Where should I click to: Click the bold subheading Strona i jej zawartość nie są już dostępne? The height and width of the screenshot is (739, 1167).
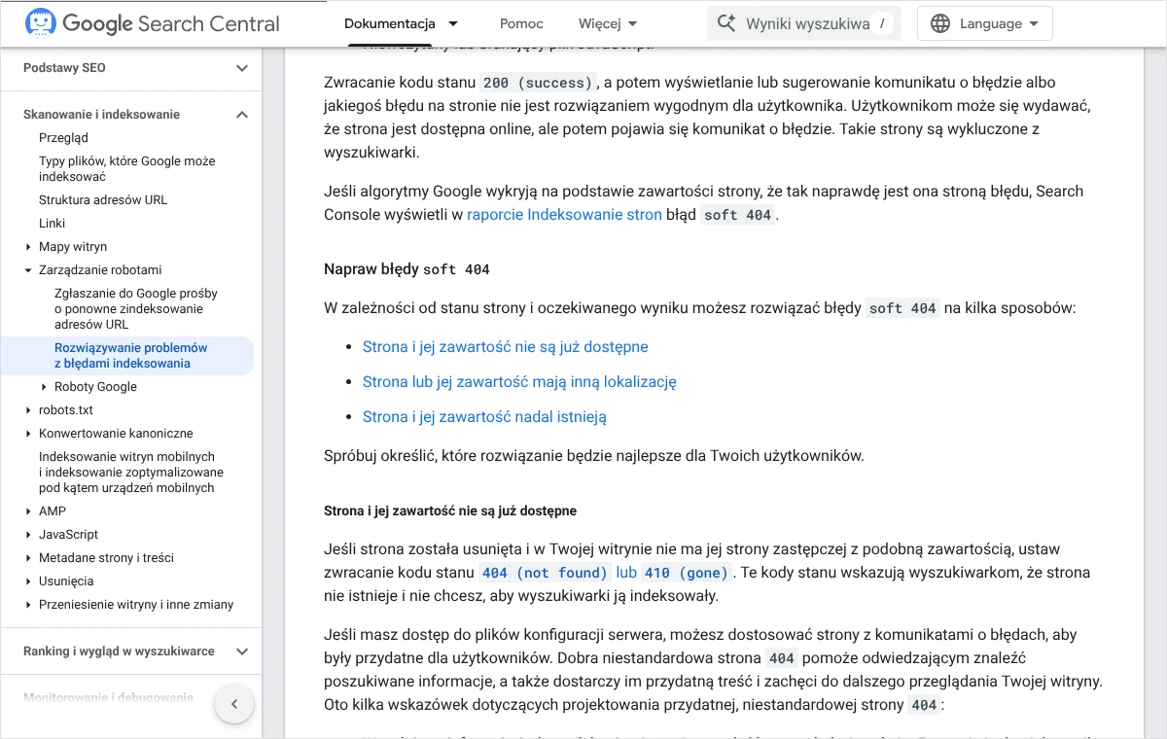tap(450, 510)
